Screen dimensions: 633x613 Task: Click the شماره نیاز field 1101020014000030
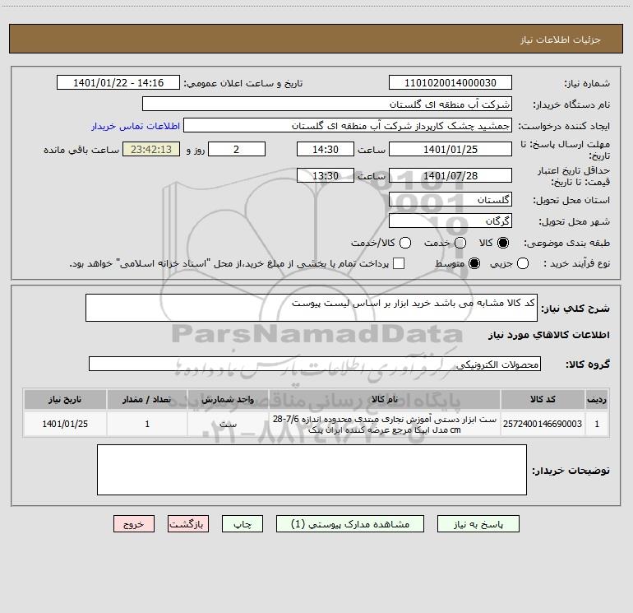[x=450, y=83]
